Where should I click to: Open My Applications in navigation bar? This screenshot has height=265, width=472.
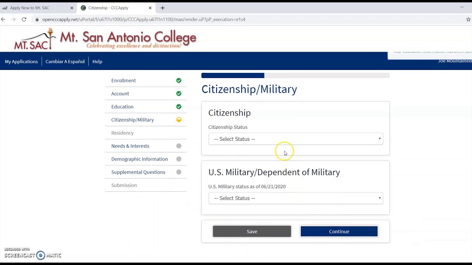point(21,61)
